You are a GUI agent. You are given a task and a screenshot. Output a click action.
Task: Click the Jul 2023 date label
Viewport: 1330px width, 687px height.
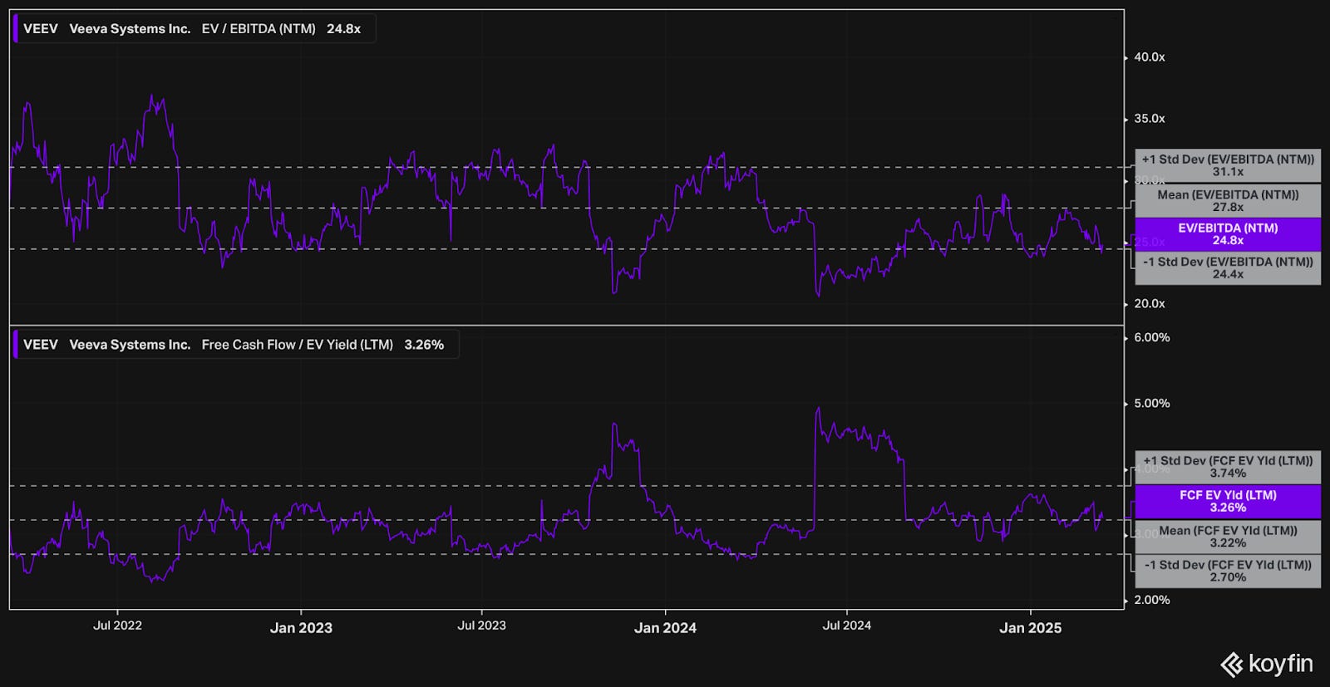481,626
